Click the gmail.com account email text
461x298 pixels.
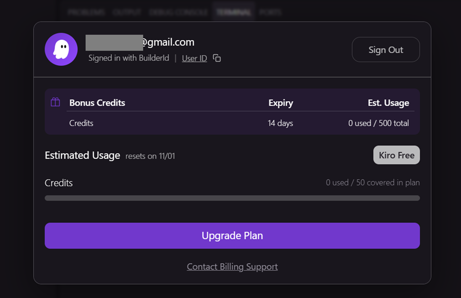click(x=167, y=42)
